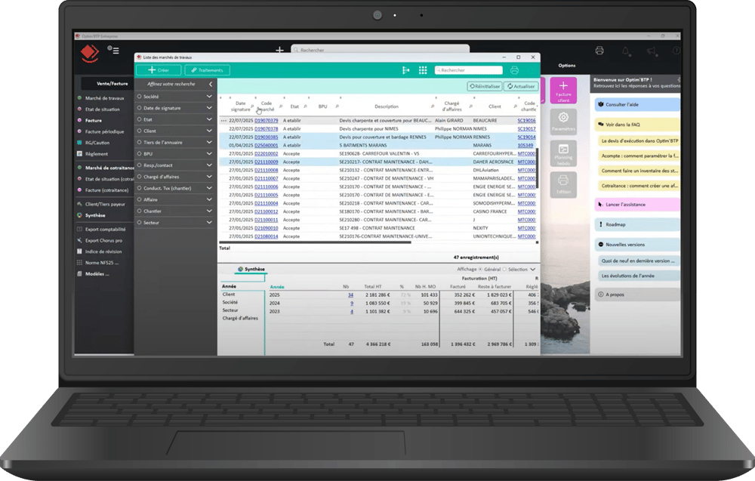Click the megaphone announcements icon

tap(651, 51)
